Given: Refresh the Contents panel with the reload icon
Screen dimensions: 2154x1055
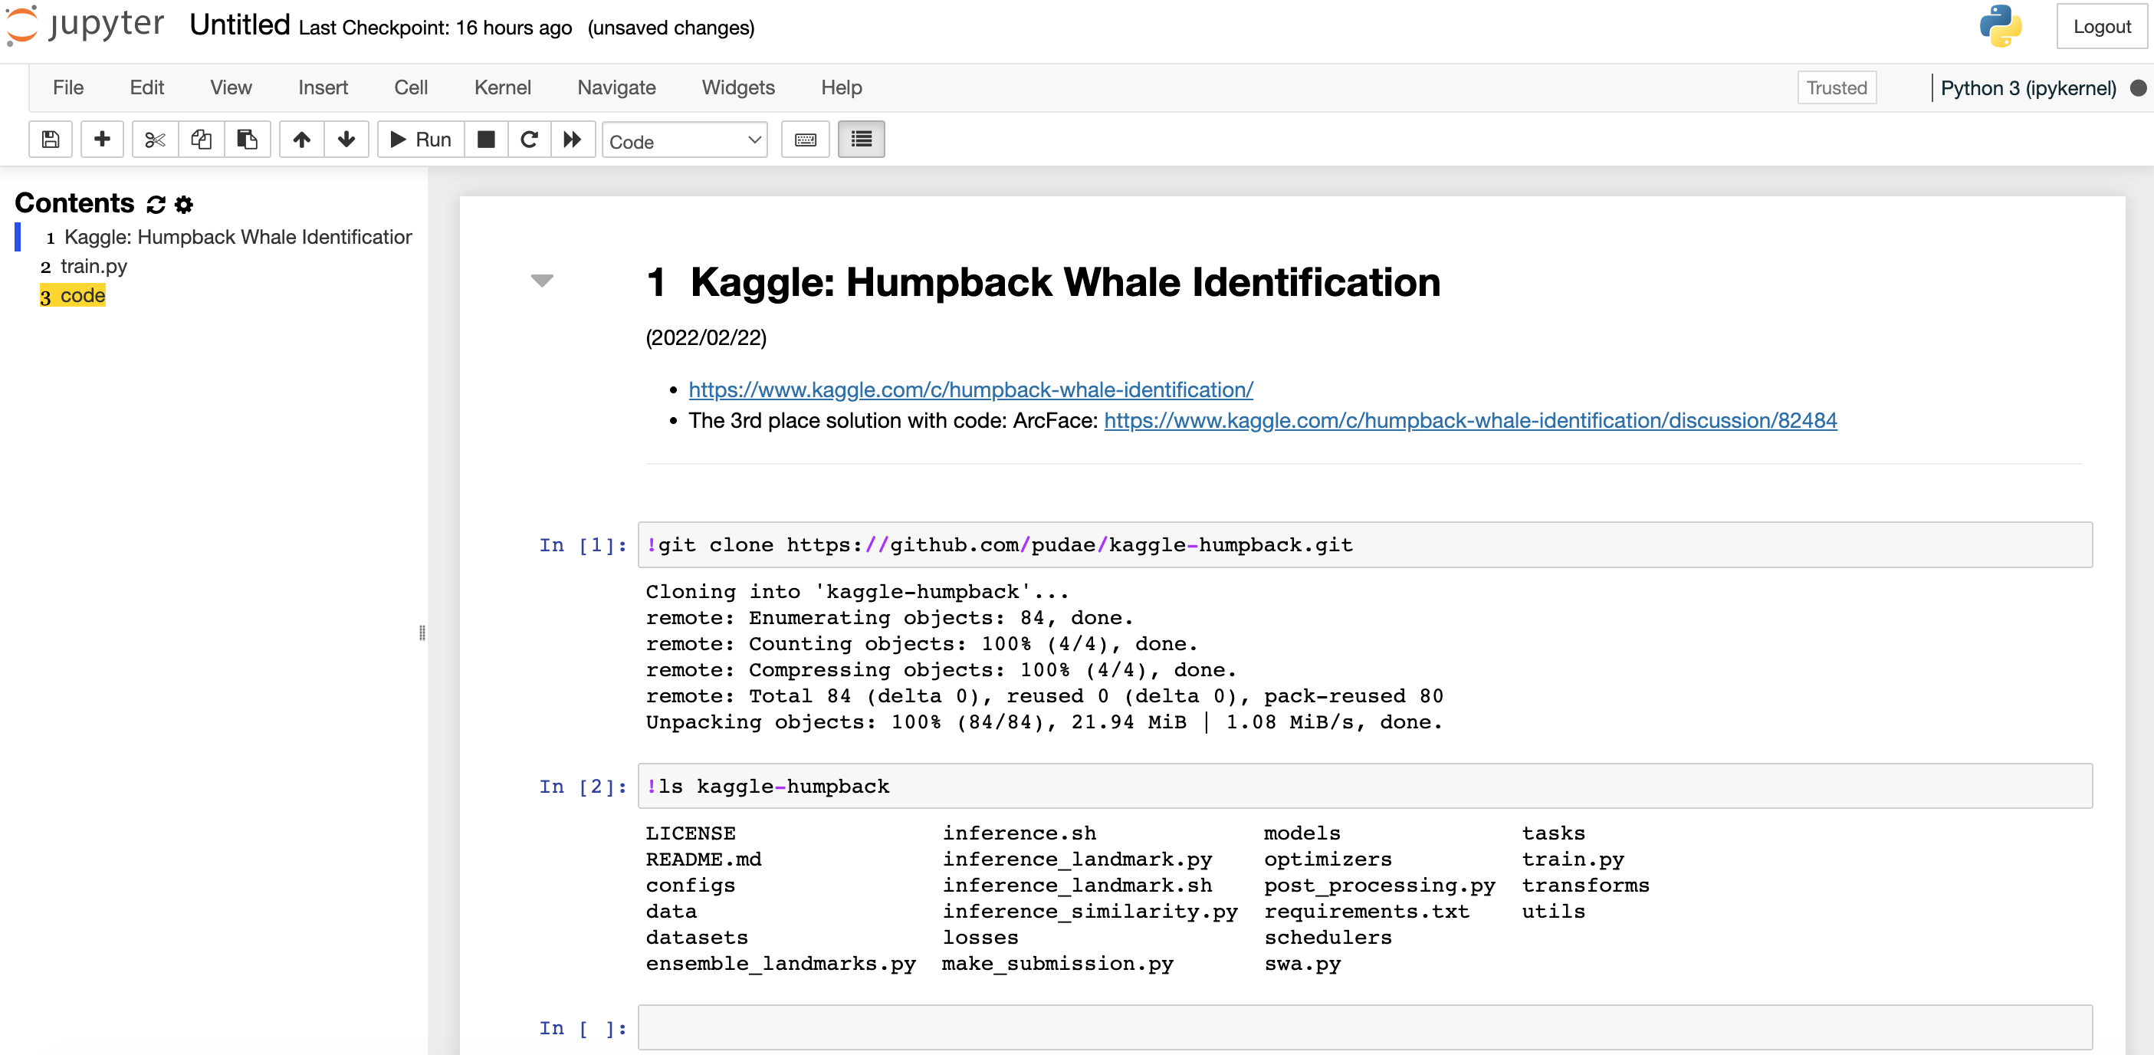Looking at the screenshot, I should 156,204.
